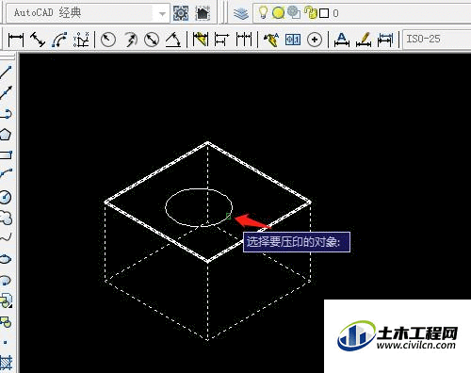Screen dimensions: 471x373
Task: Select the Ellipse Arc tool
Action: coord(7,280)
